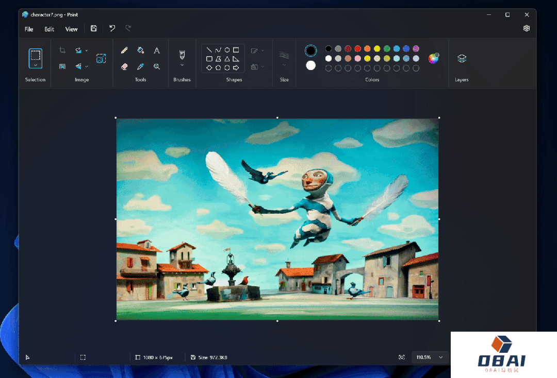557x378 pixels.
Task: Select the black primary color circle
Action: pos(310,50)
